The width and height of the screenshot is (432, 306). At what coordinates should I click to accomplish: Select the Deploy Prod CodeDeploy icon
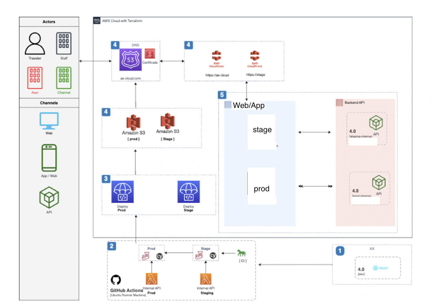point(122,191)
